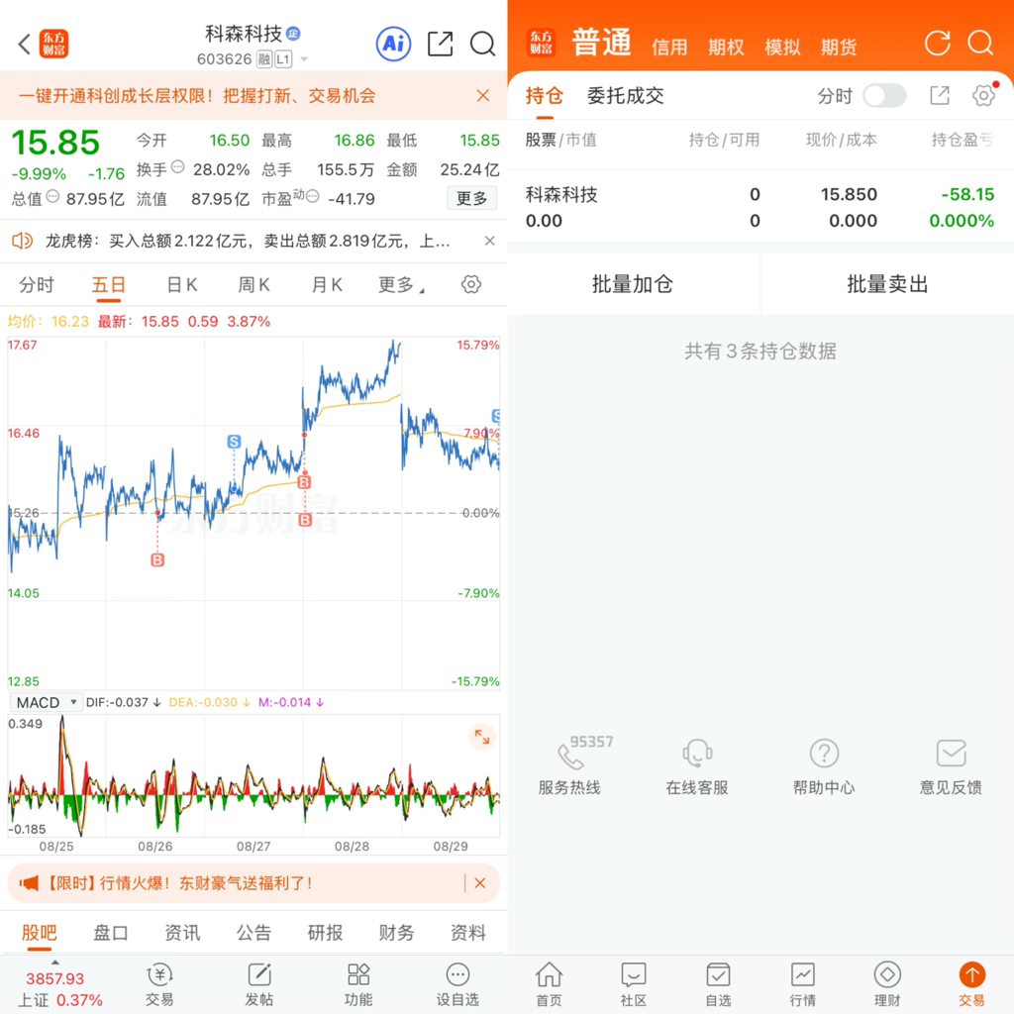The height and width of the screenshot is (1014, 1014).
Task: Switch to 信用 account tab
Action: pyautogui.click(x=669, y=48)
